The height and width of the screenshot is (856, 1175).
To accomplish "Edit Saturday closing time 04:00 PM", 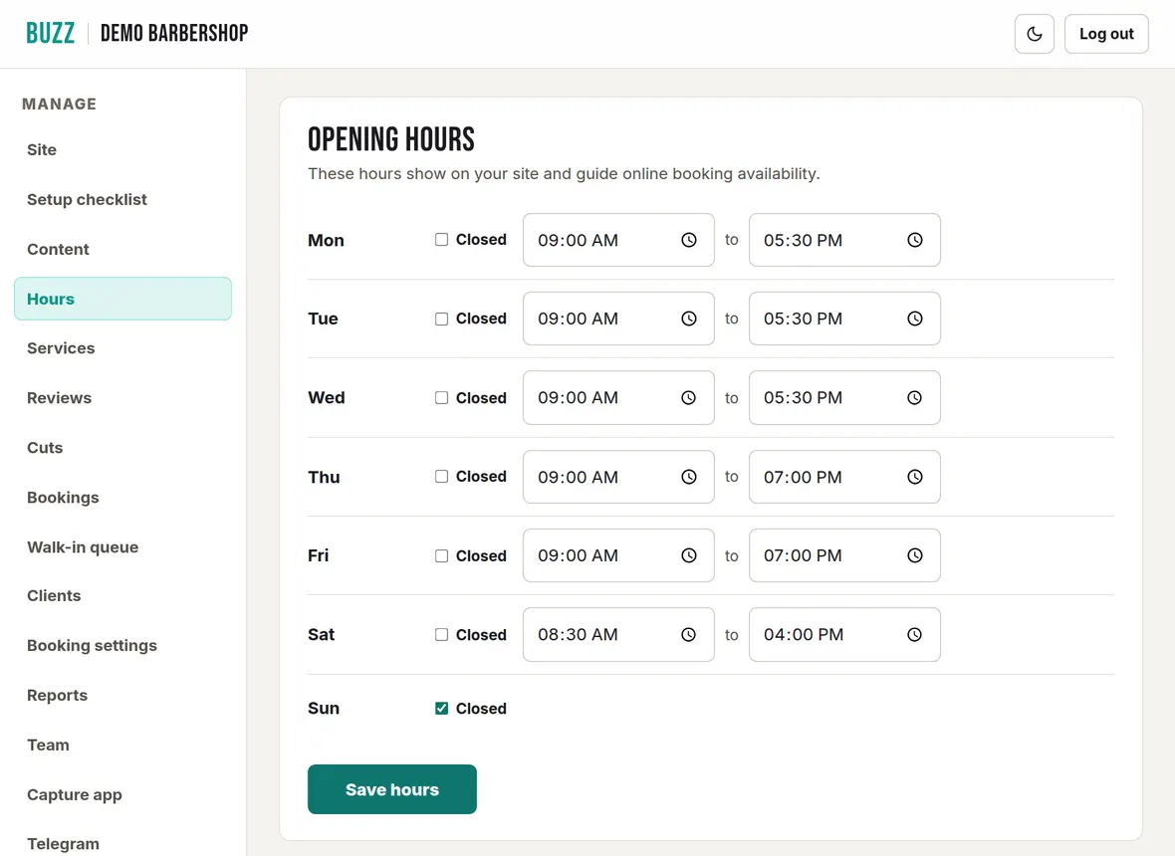I will [x=844, y=634].
